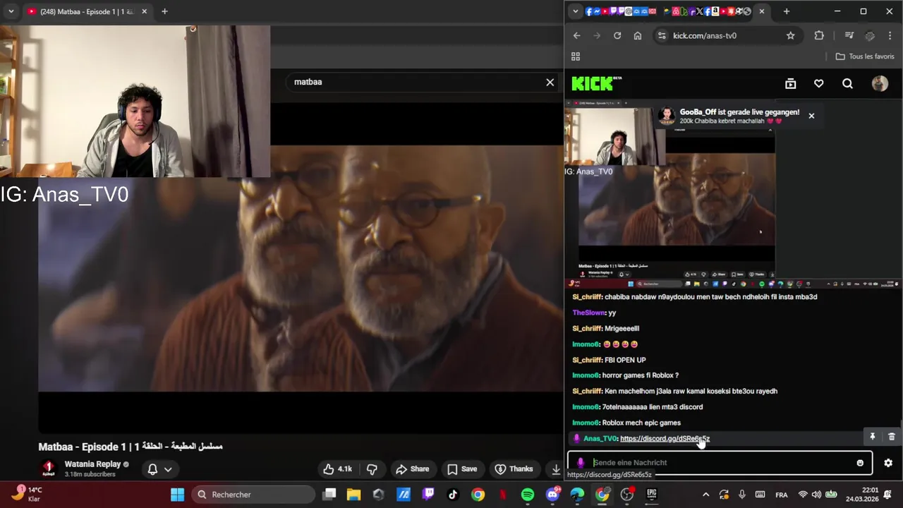Click Imomo6 username on 'horror games fi Roblox' message
This screenshot has height=508, width=903.
click(586, 375)
